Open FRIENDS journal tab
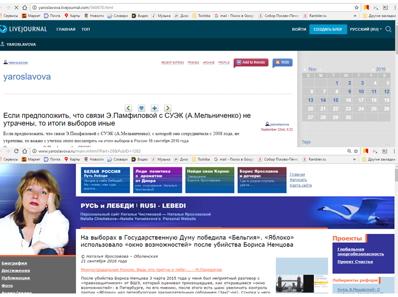Viewport: 398px width, 297px height. pyautogui.click(x=193, y=63)
